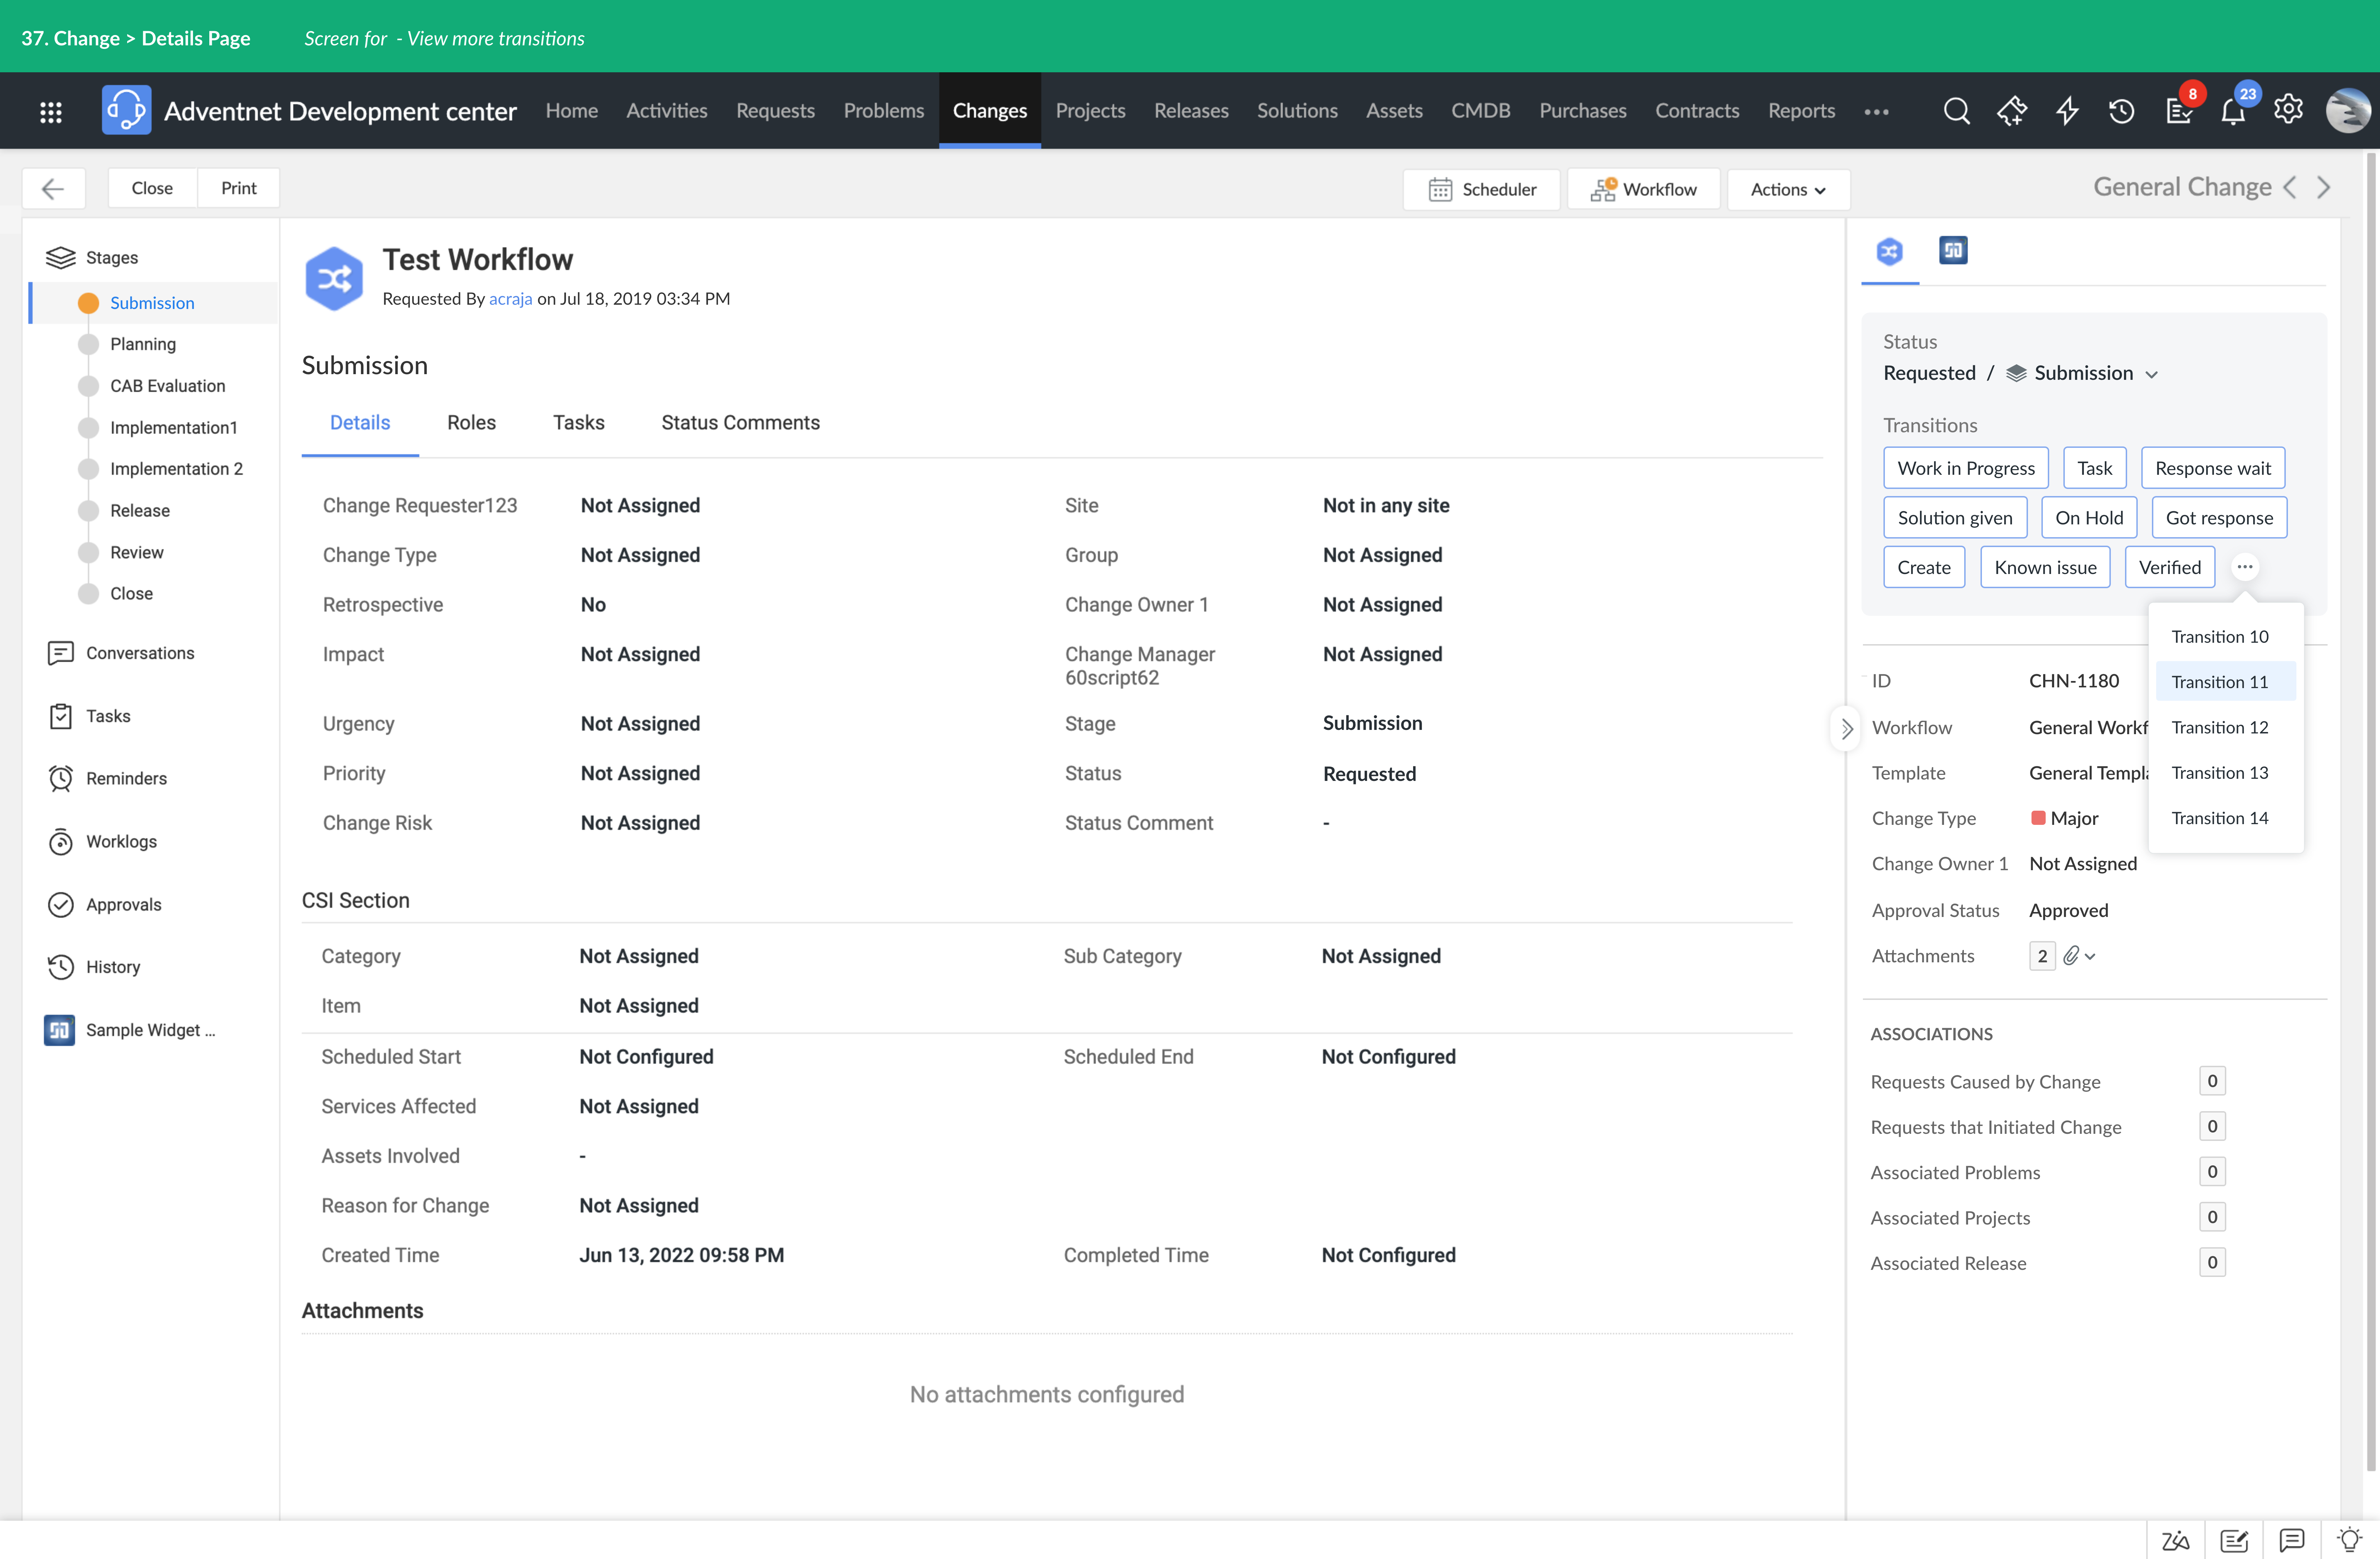
Task: Select the Planning stage
Action: (x=143, y=344)
